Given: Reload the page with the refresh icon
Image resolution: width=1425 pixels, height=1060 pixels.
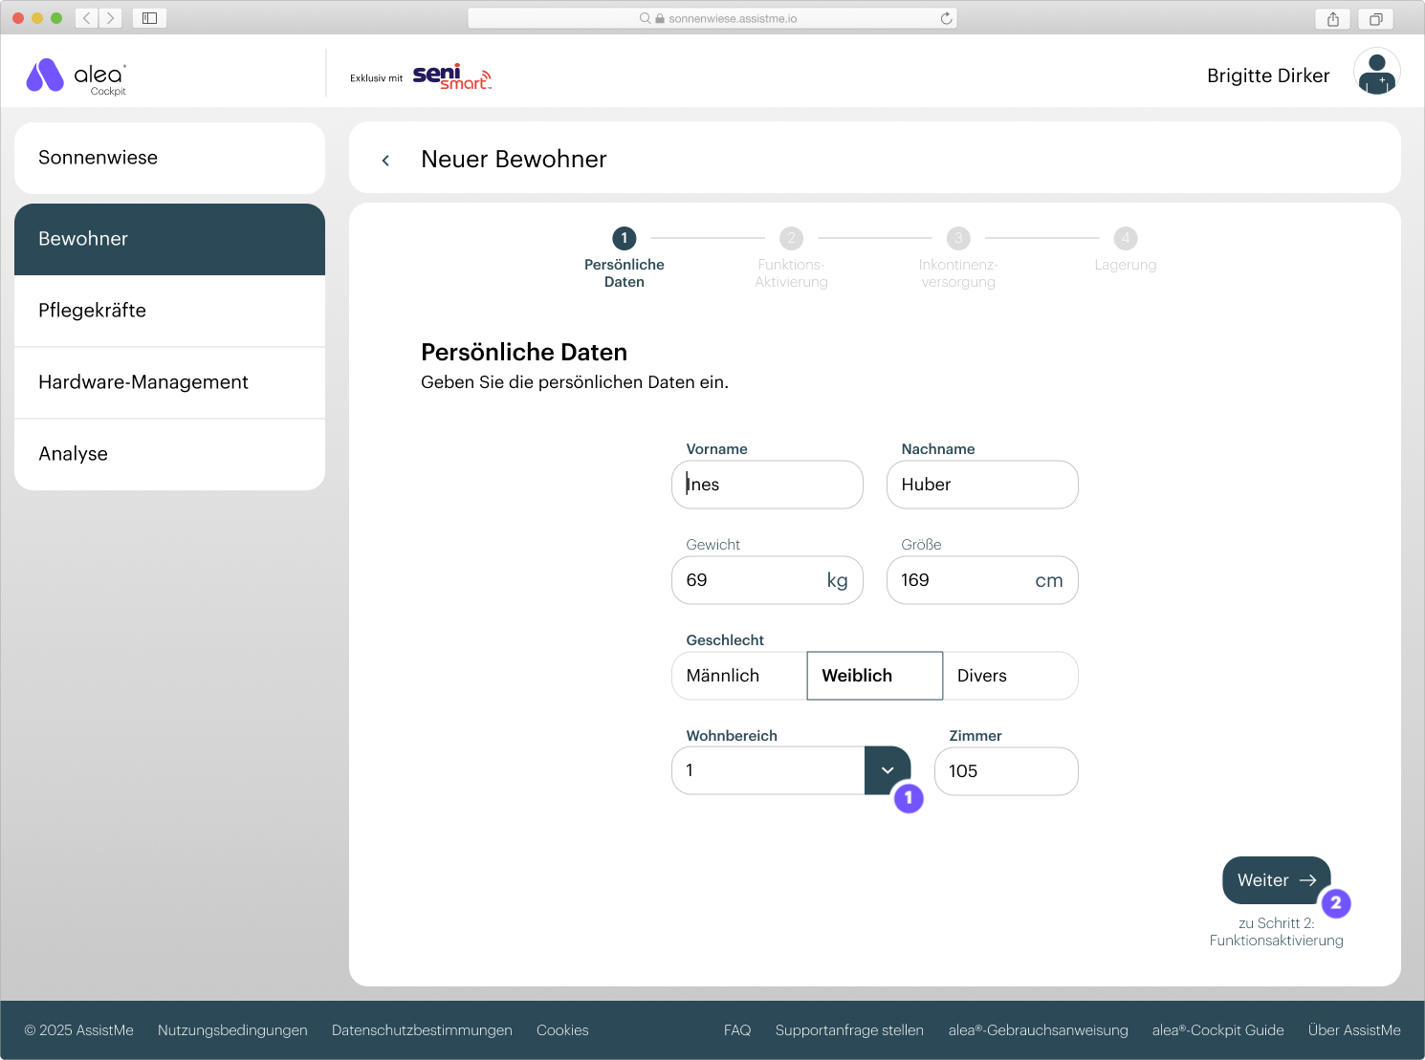Looking at the screenshot, I should [x=945, y=17].
